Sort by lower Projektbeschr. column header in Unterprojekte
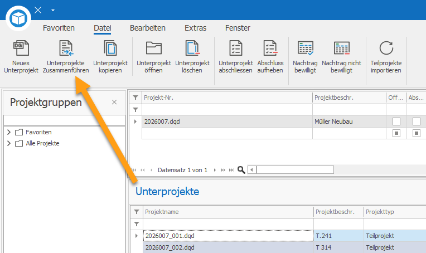The width and height of the screenshot is (426, 253). pos(338,212)
